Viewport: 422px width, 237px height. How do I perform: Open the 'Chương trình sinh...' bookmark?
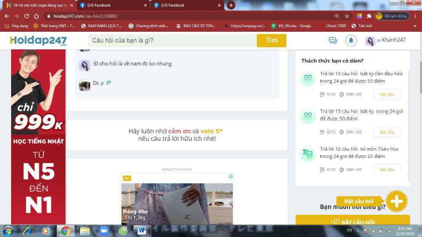[x=148, y=26]
